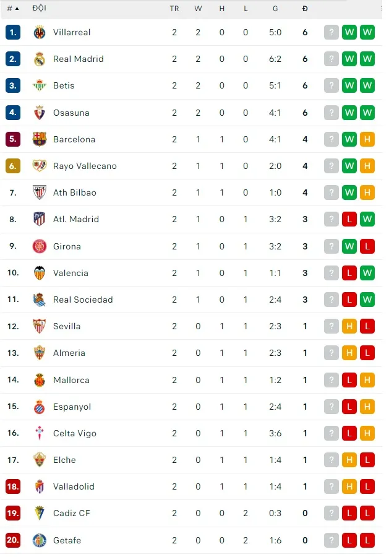The image size is (389, 557).
Task: Click the Atl. Madrid crest
Action: [x=40, y=219]
